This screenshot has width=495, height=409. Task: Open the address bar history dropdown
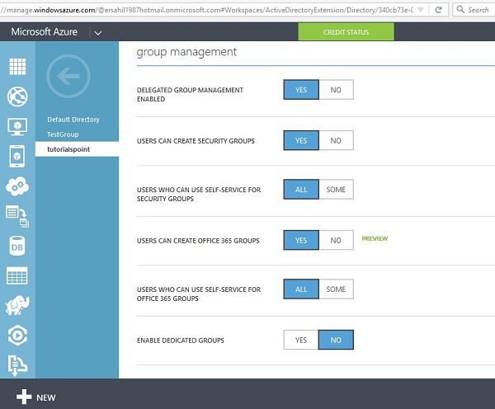(x=420, y=10)
